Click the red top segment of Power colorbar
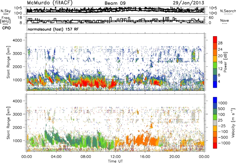This screenshot has height=163, width=236. tap(215, 39)
